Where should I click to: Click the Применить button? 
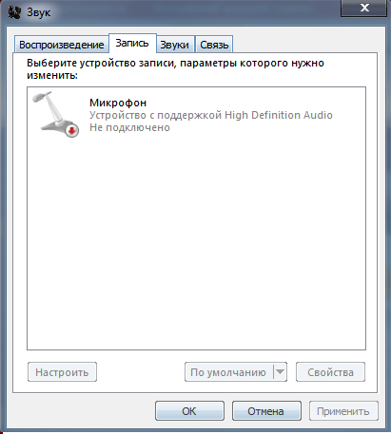(343, 411)
